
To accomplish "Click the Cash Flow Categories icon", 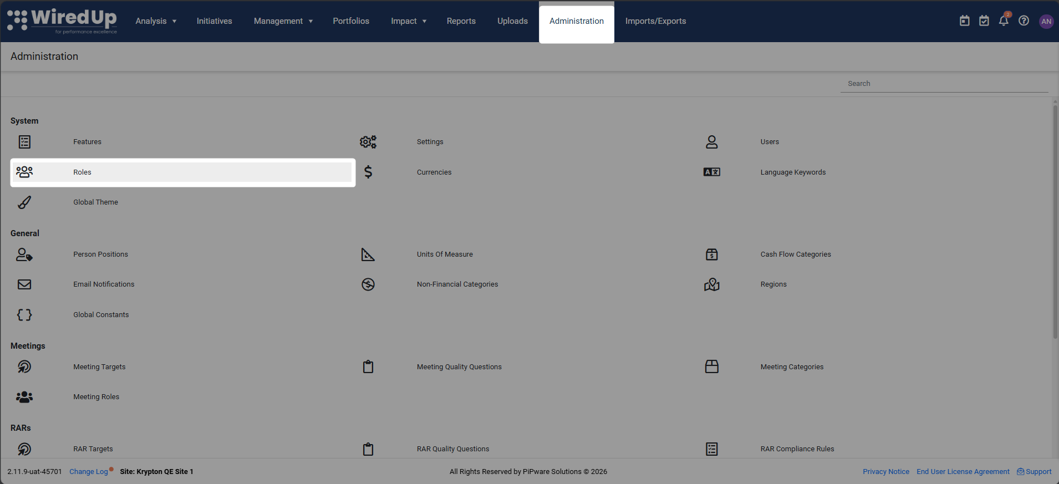I will (x=712, y=254).
